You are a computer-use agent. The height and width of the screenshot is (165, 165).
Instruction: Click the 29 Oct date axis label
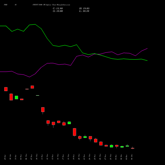(5, 157)
